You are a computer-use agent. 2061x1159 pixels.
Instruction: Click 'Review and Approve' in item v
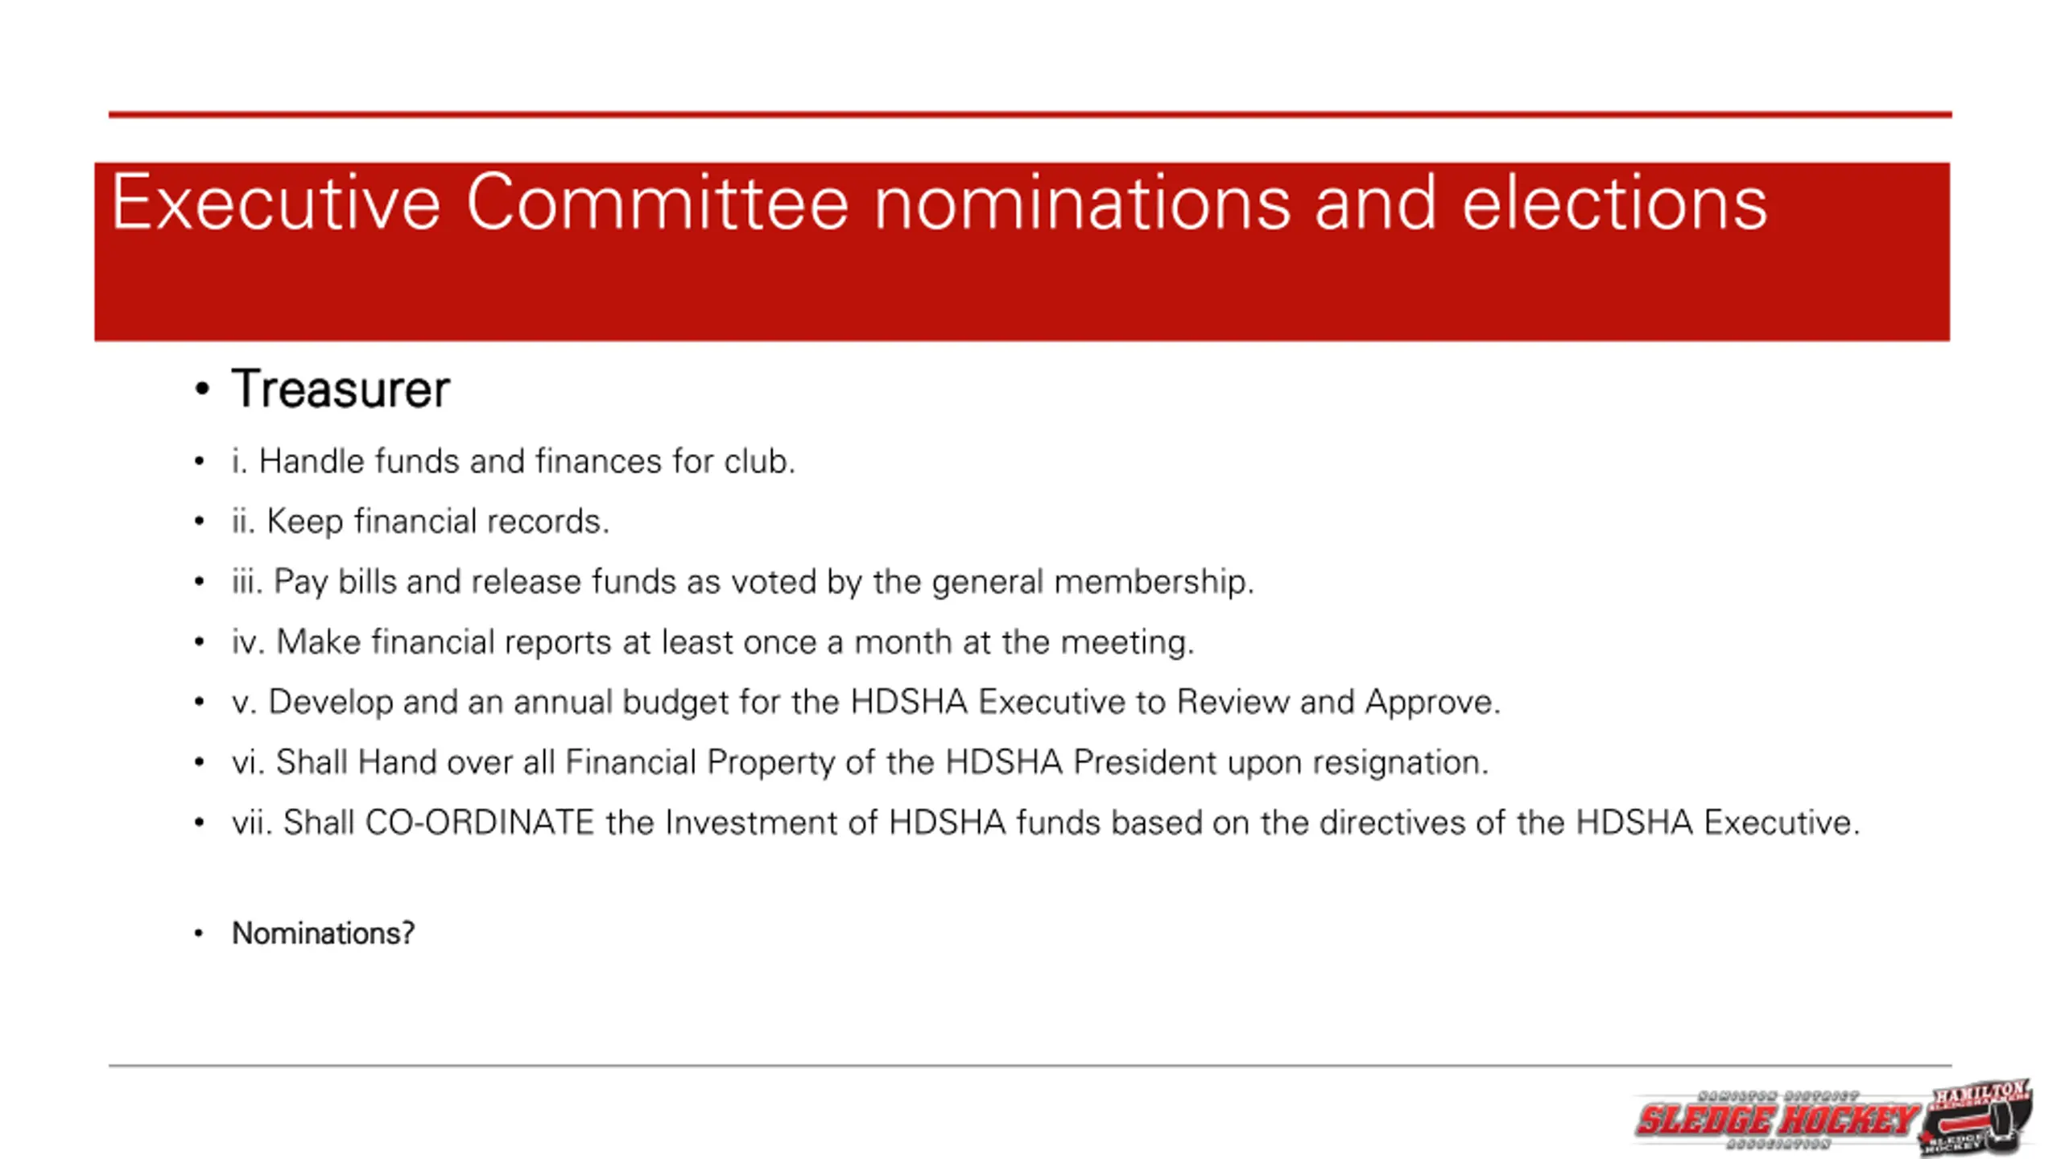point(1338,703)
